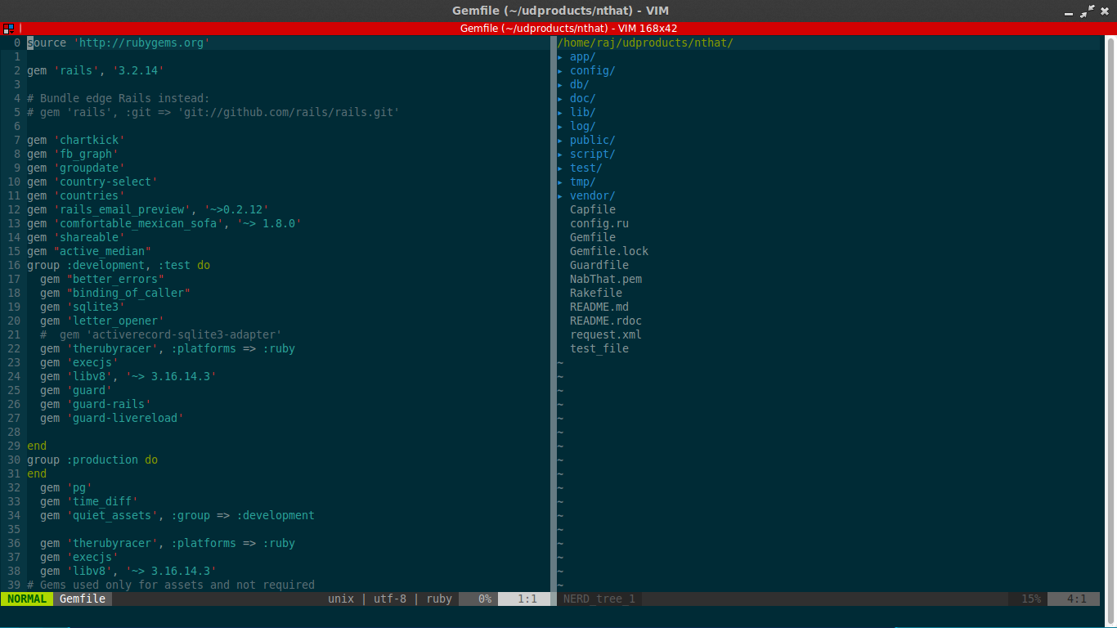Click the utf-8 encoding indicator
The height and width of the screenshot is (628, 1117).
coord(390,599)
